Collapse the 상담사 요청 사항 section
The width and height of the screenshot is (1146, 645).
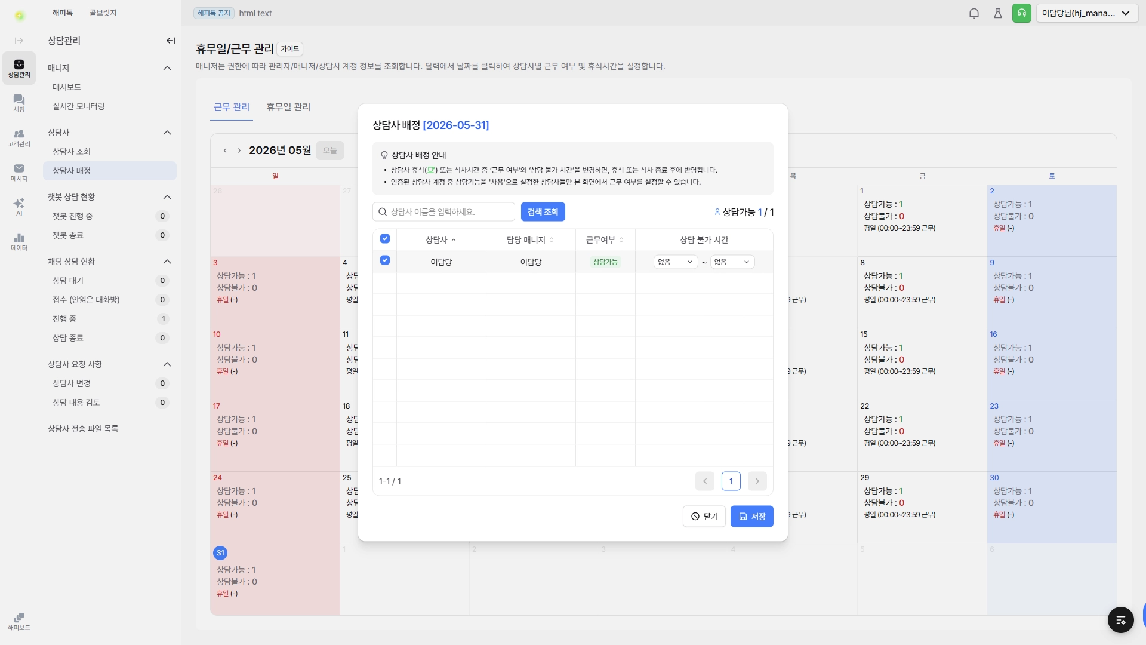point(167,364)
